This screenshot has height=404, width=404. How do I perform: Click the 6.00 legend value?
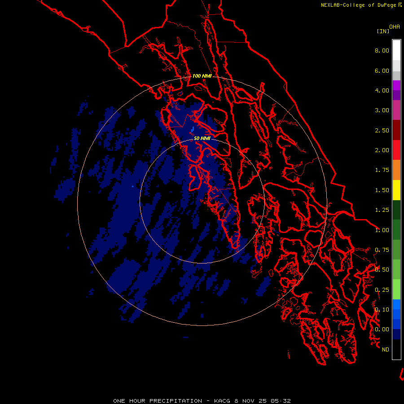point(382,70)
